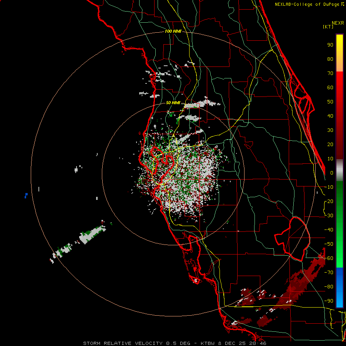Image resolution: width=346 pixels, height=346 pixels.
Task: Click the "70" value on the velocity scale
Action: coord(330,73)
